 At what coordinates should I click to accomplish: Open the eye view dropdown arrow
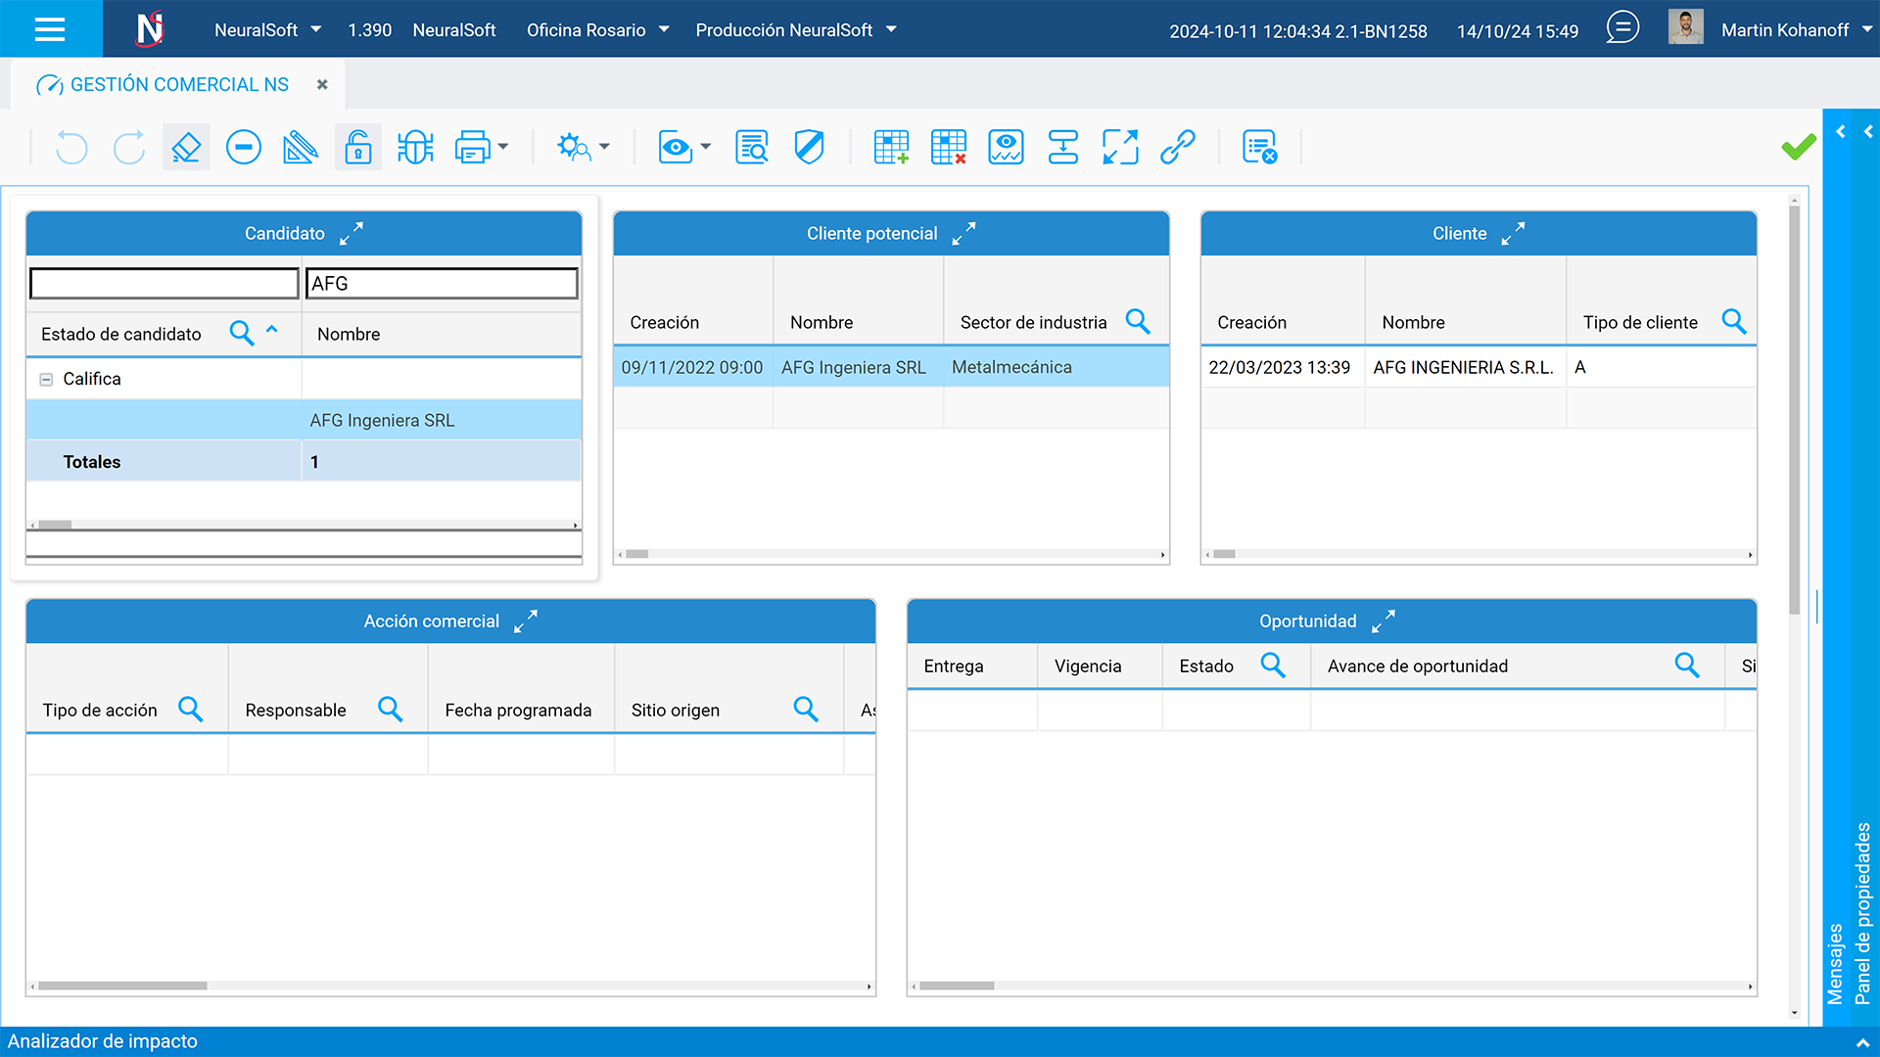click(x=706, y=147)
